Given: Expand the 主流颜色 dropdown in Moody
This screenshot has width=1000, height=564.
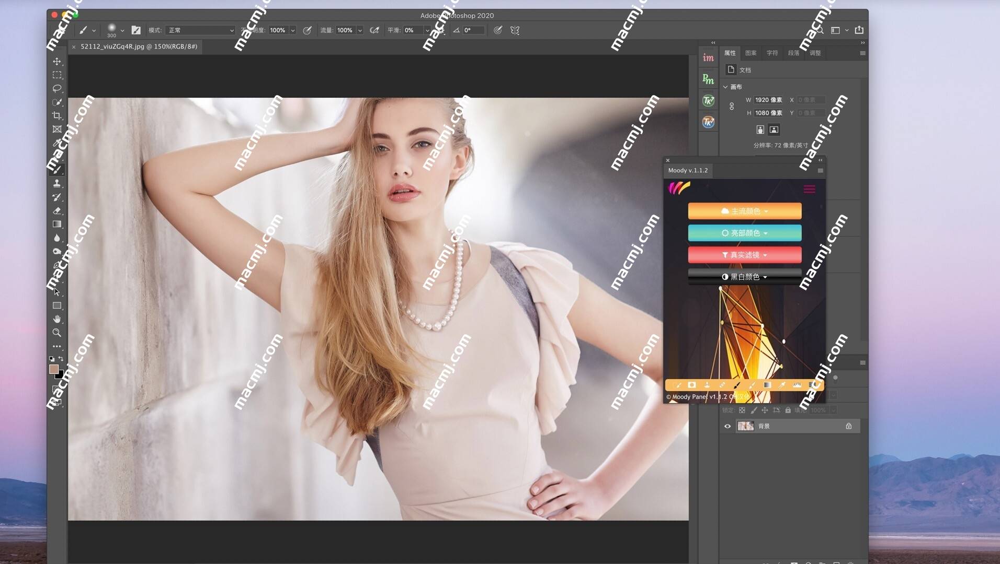Looking at the screenshot, I should pyautogui.click(x=745, y=211).
